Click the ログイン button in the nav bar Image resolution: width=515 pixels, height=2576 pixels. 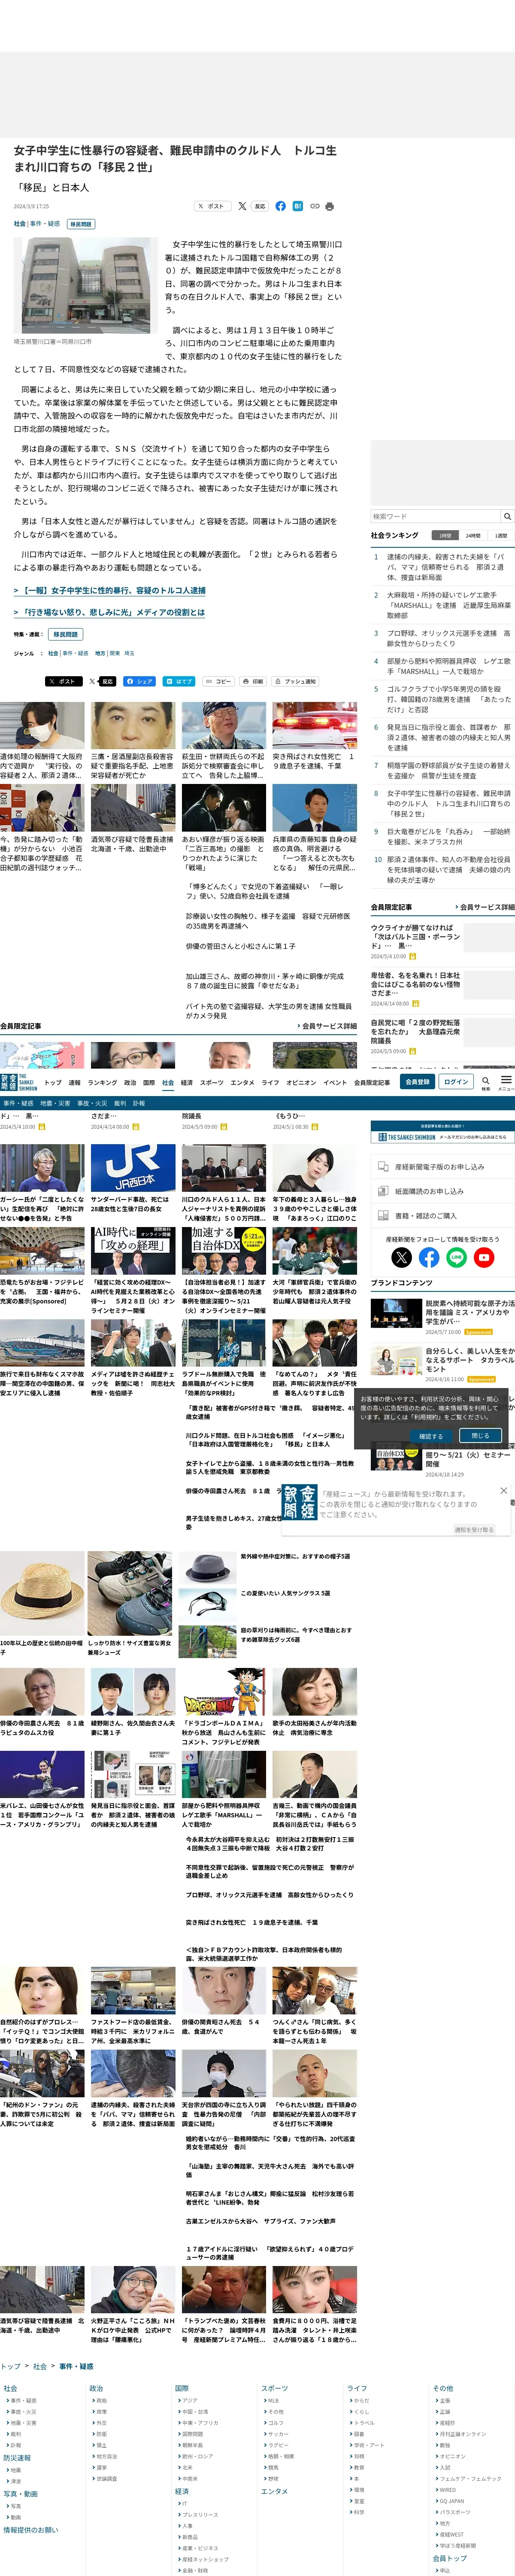456,1081
